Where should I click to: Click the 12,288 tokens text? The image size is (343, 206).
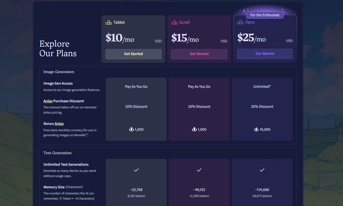point(199,196)
